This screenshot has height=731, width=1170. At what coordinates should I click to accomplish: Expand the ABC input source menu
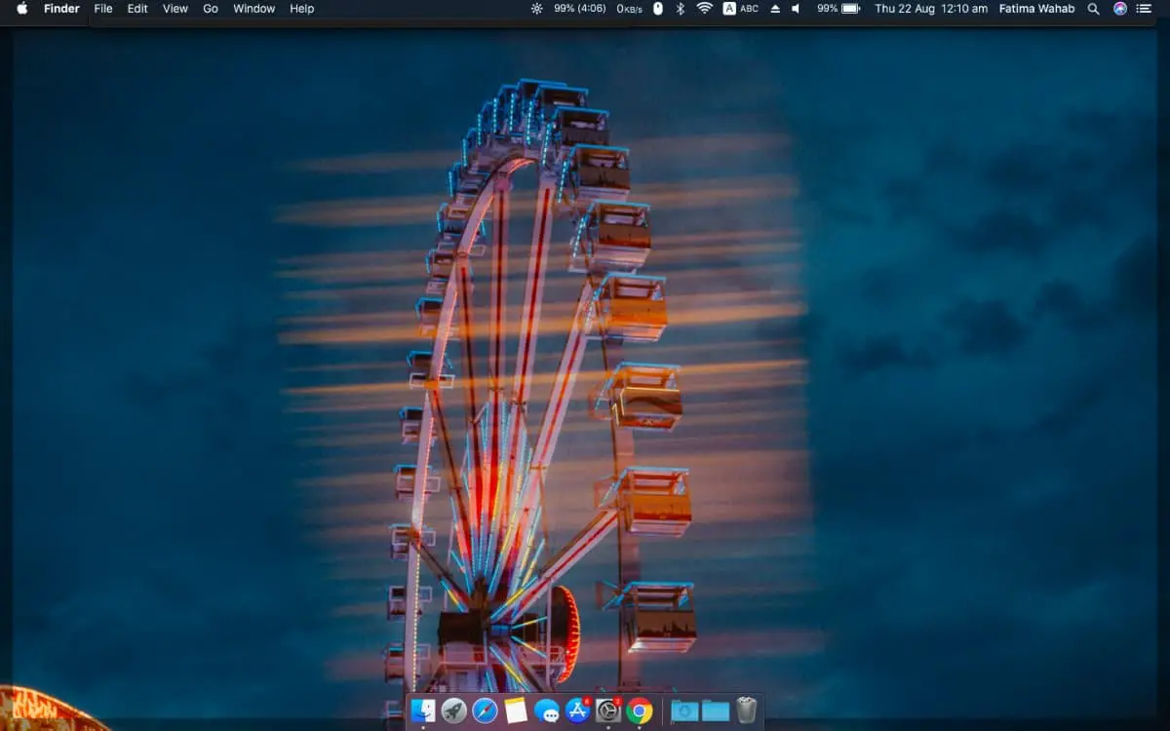point(741,9)
